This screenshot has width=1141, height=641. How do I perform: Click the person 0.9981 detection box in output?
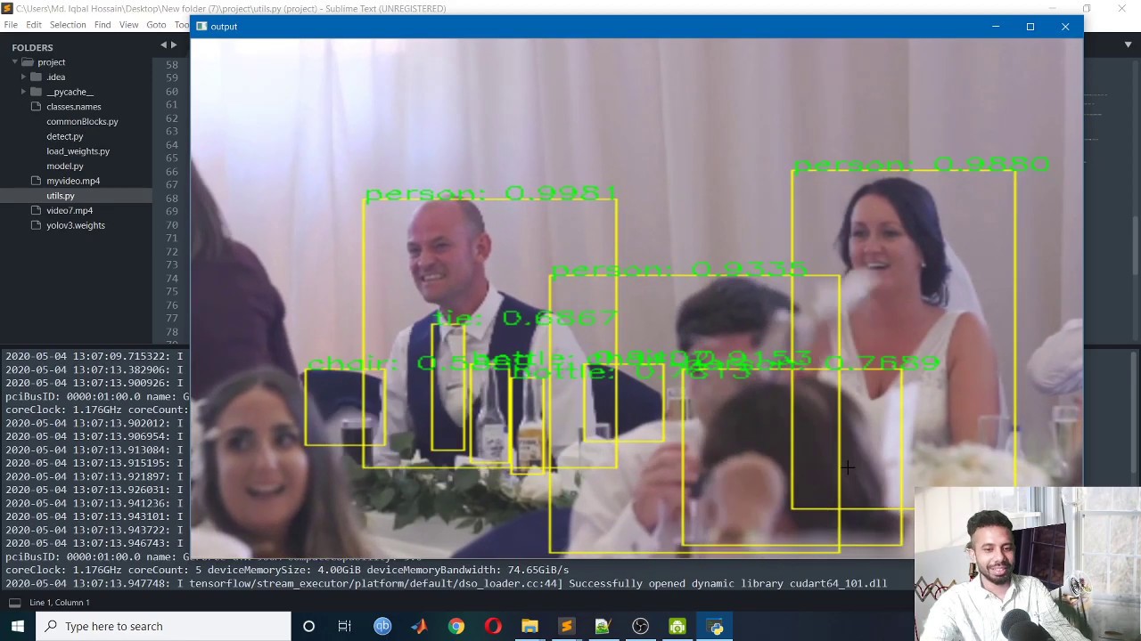489,334
